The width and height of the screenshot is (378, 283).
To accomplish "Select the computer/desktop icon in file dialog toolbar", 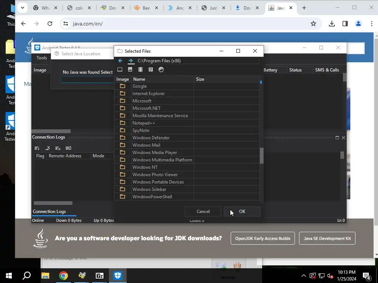I will (x=120, y=70).
